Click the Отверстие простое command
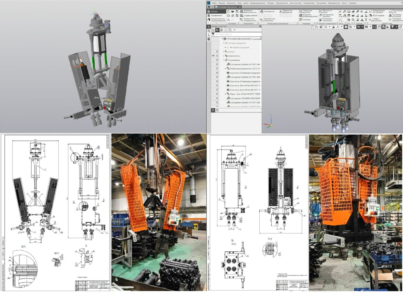 point(306,11)
